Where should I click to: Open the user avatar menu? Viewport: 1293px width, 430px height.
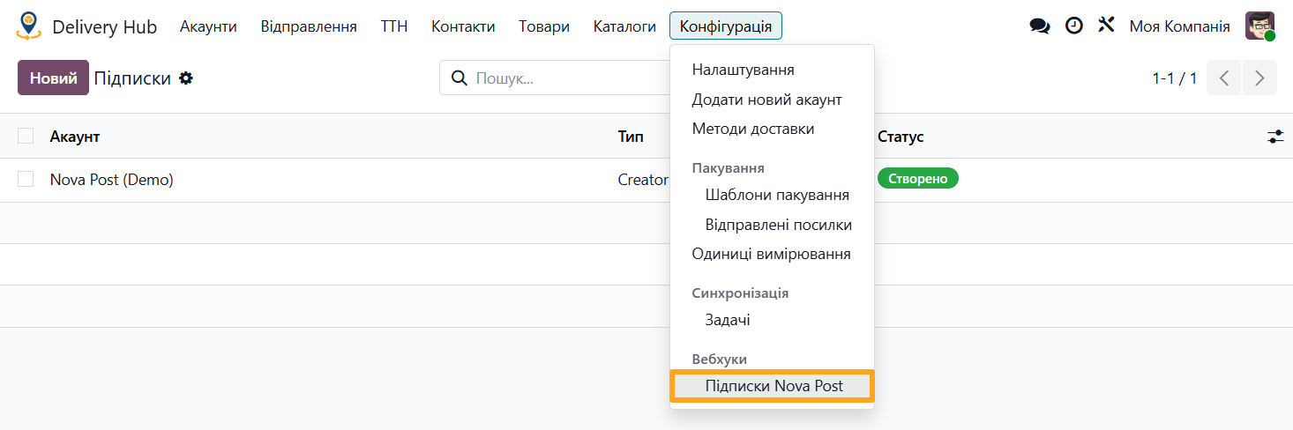click(x=1259, y=26)
